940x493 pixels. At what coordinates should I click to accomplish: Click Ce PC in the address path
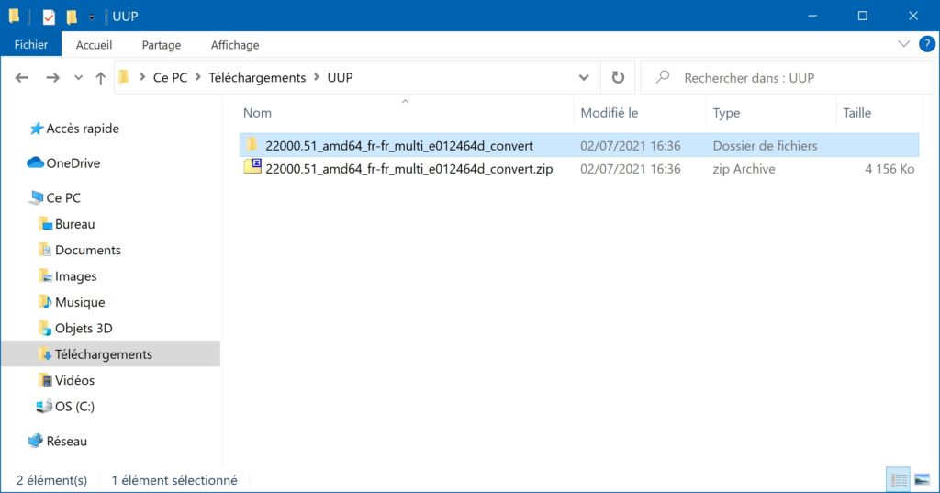(170, 77)
